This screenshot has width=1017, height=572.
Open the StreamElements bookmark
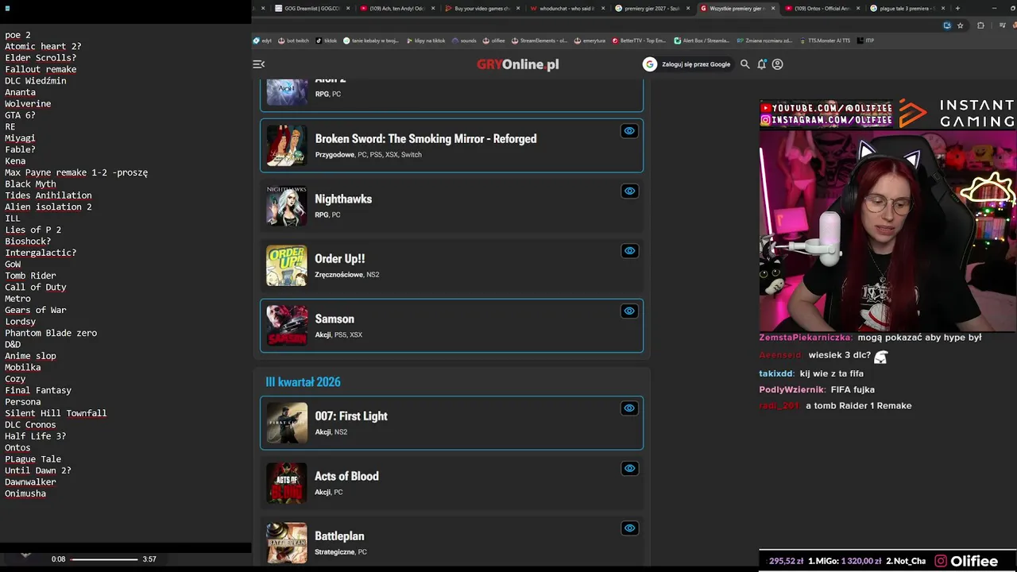[x=539, y=41]
